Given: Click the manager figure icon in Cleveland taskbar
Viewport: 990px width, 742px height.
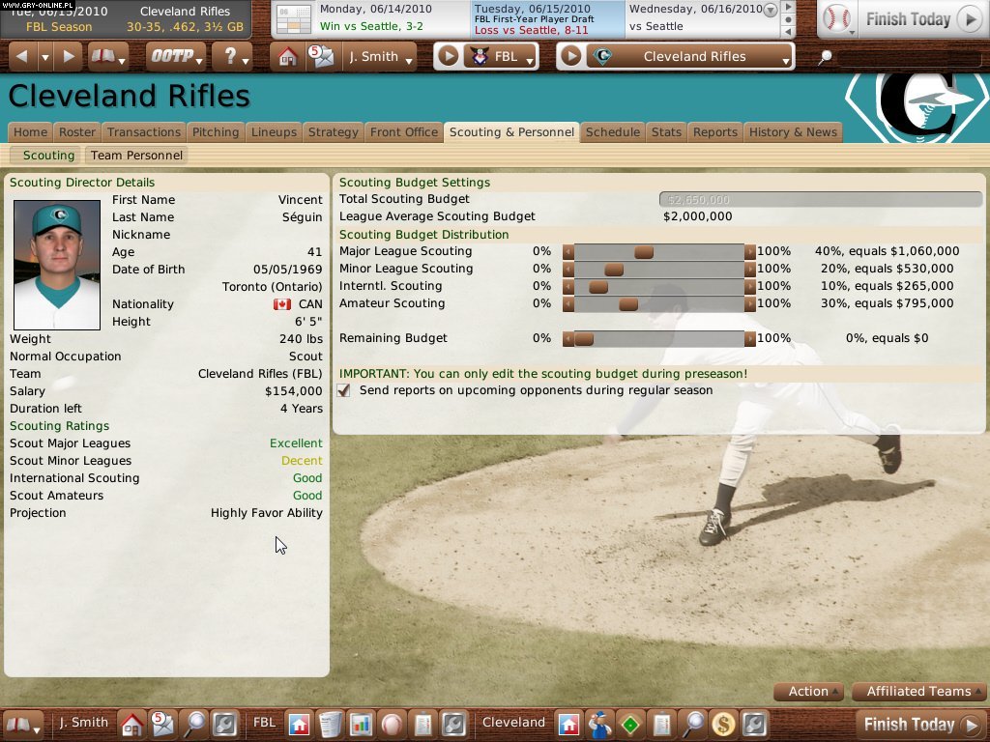Looking at the screenshot, I should click(x=600, y=725).
